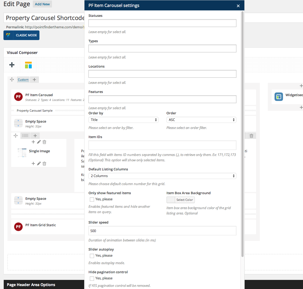The image size is (303, 289).
Task: Click the PF Item Carousel red icon
Action: click(18, 97)
